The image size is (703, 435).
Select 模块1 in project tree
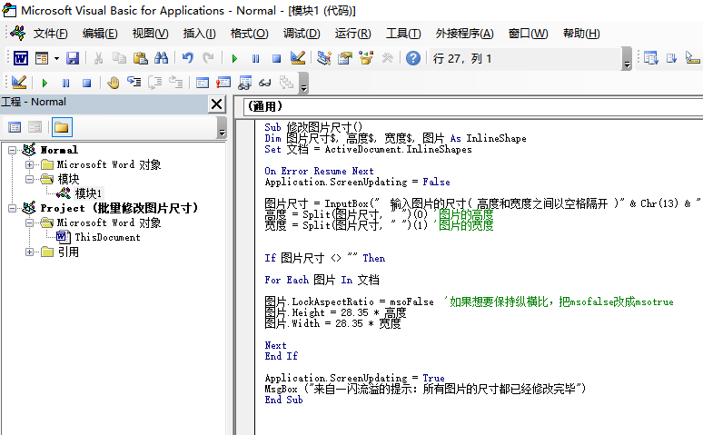click(88, 193)
